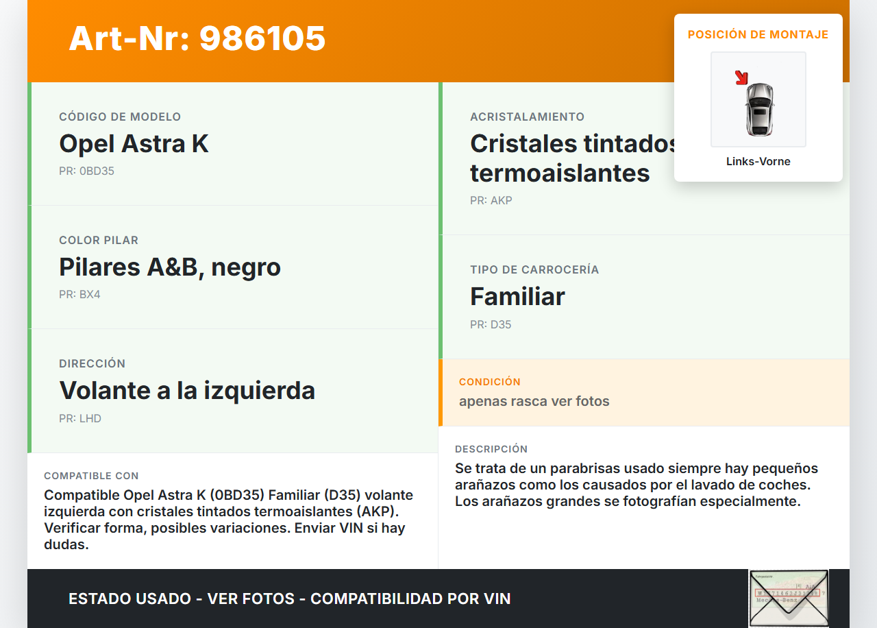The height and width of the screenshot is (628, 877).
Task: Select the CÓDIGO DE MODELO label
Action: tap(120, 117)
